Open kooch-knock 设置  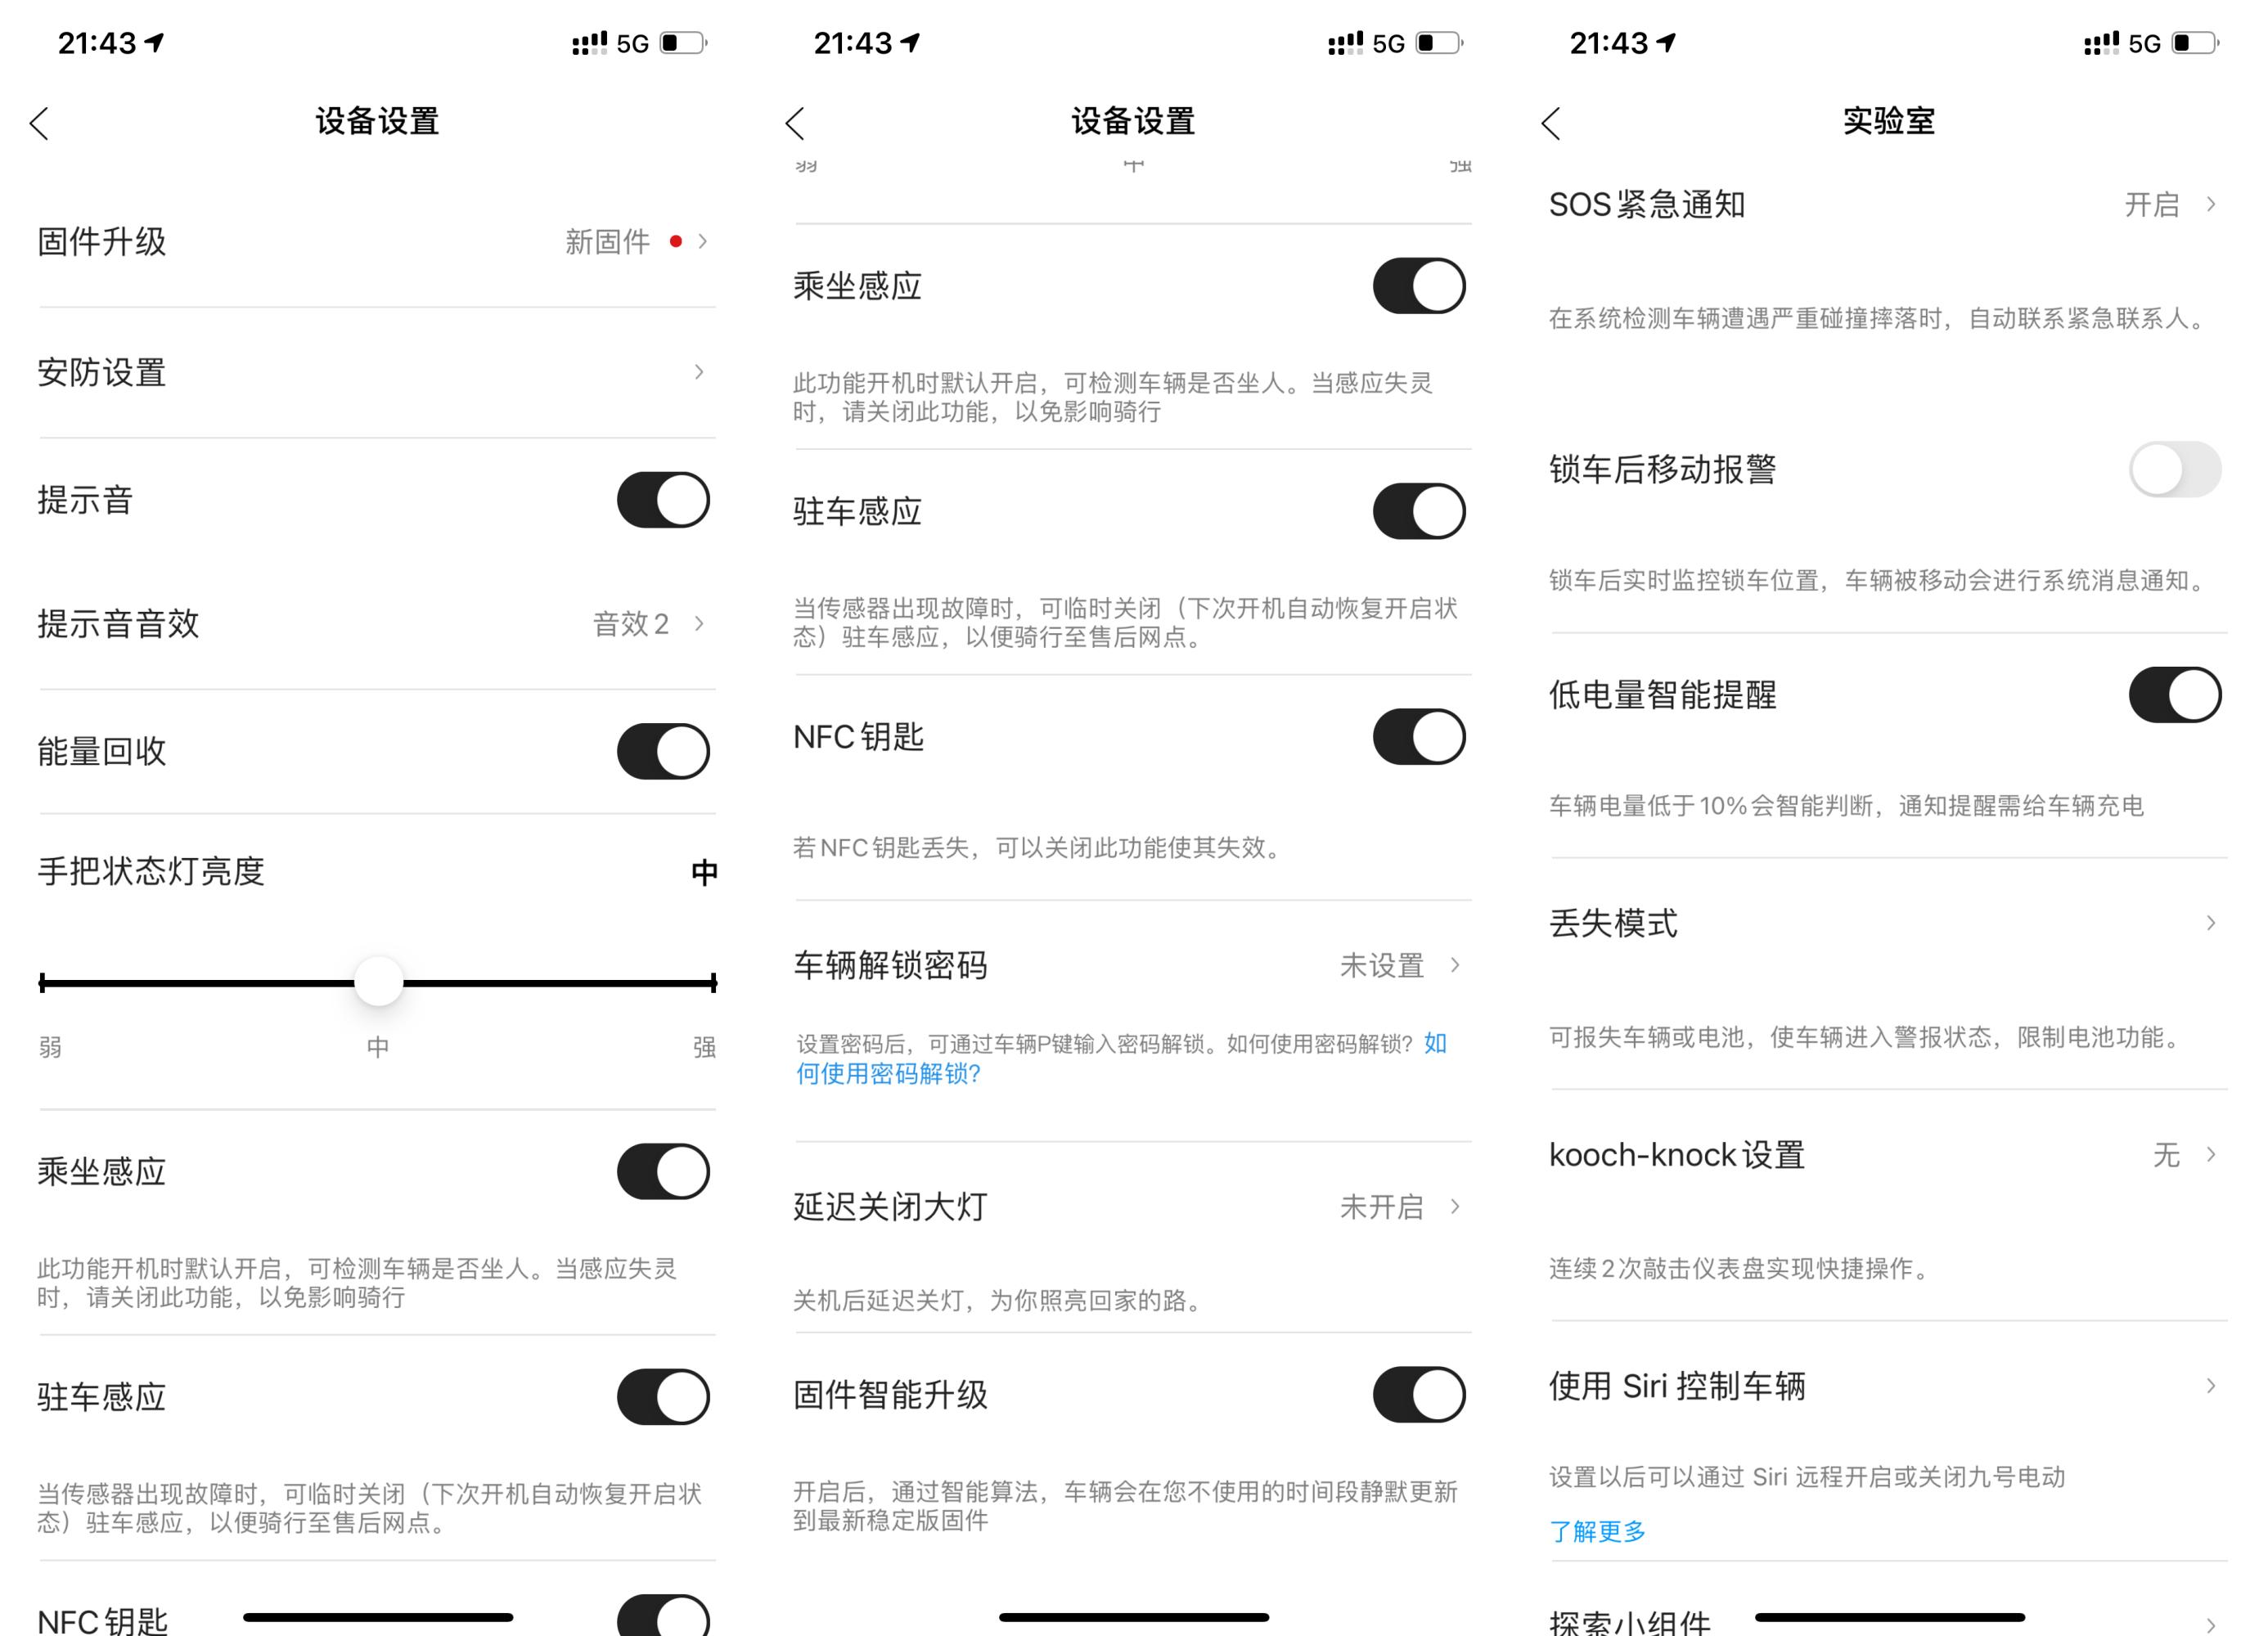[1890, 1156]
